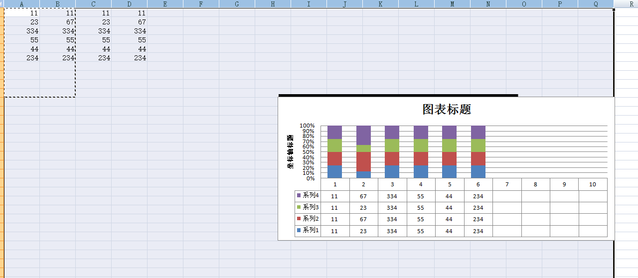The image size is (638, 278).
Task: Click cell with 334 in column B
Action: pyautogui.click(x=58, y=31)
